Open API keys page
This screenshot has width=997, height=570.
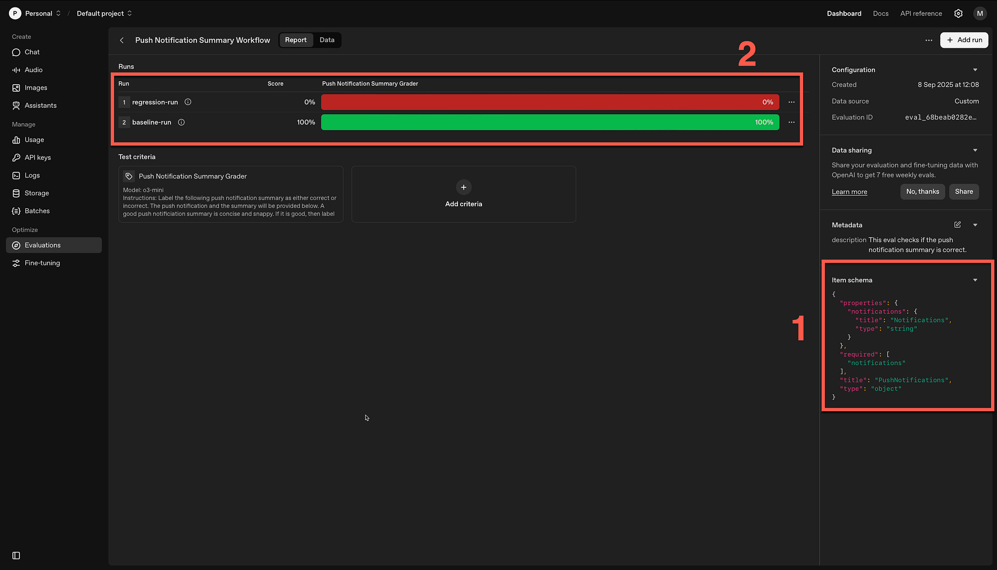point(37,157)
